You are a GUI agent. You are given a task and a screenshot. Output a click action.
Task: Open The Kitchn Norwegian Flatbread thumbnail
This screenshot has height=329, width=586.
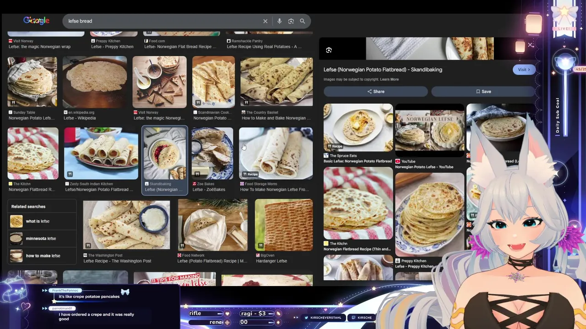coord(33,154)
